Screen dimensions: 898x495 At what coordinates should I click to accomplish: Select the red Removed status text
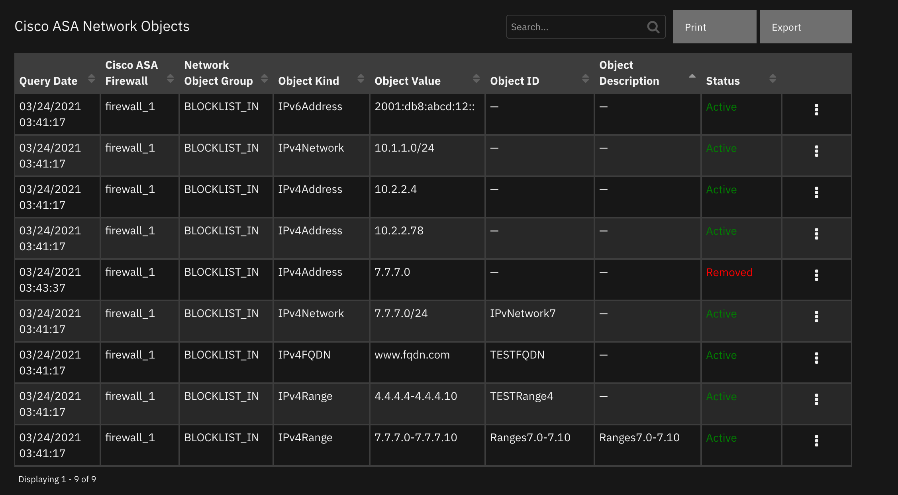(x=729, y=273)
